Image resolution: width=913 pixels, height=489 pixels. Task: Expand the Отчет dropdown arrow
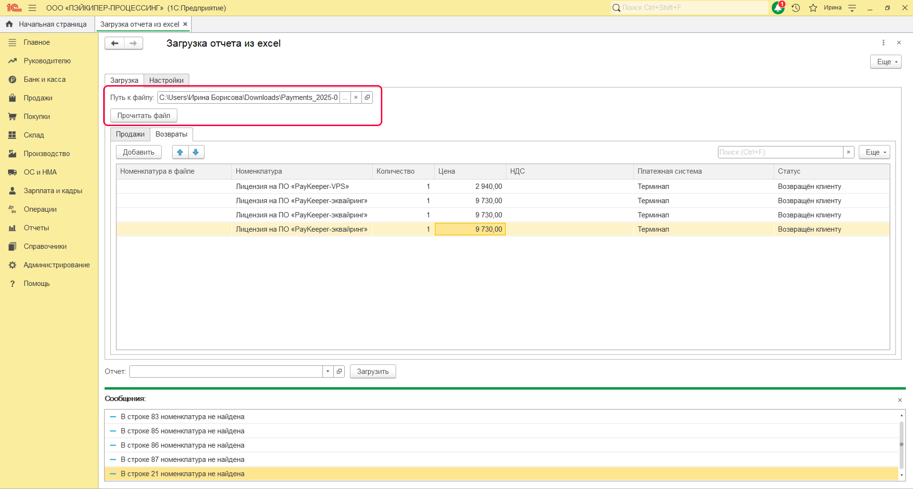tap(328, 372)
